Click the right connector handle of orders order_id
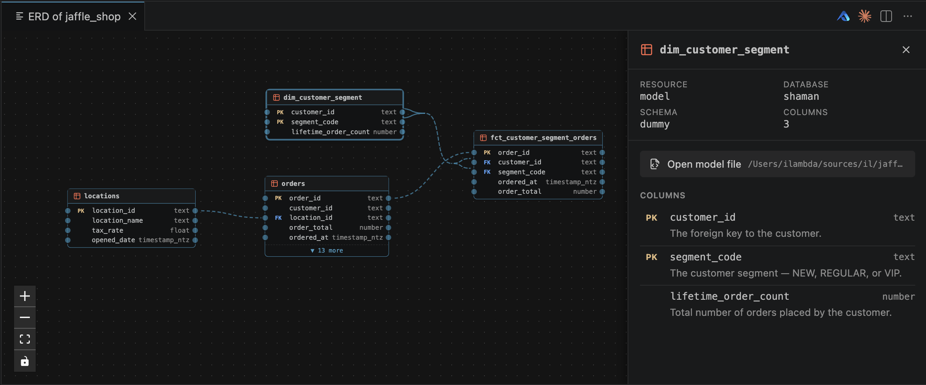The width and height of the screenshot is (926, 385). click(388, 198)
